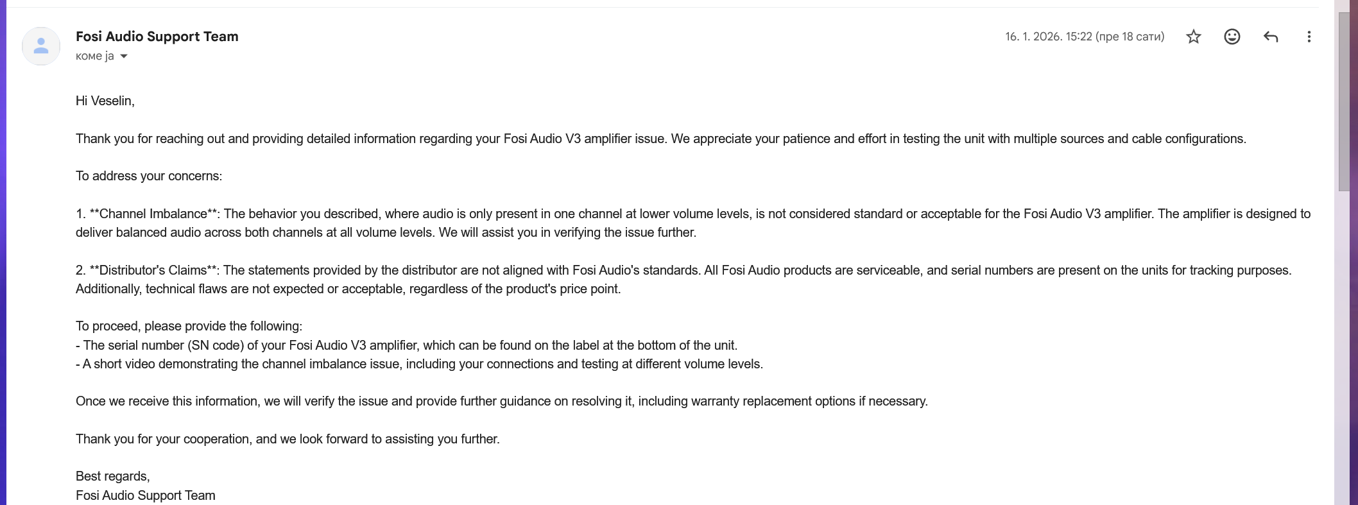Click the serial number (SN code) bullet line

(406, 345)
